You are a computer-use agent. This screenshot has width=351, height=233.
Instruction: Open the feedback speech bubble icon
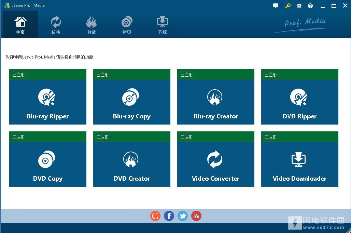[276, 6]
